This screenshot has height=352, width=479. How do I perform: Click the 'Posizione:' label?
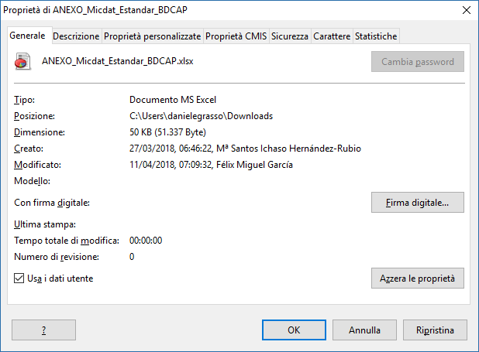point(35,116)
